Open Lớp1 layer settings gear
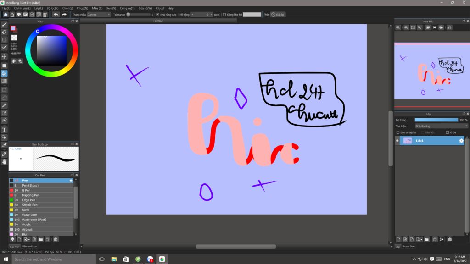The image size is (470, 264). (461, 141)
